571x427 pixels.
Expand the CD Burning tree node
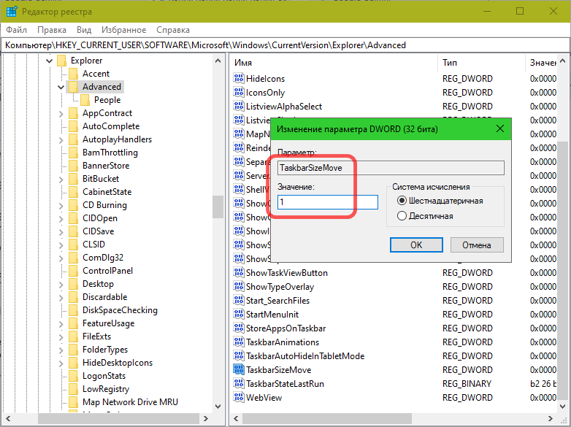click(x=61, y=205)
